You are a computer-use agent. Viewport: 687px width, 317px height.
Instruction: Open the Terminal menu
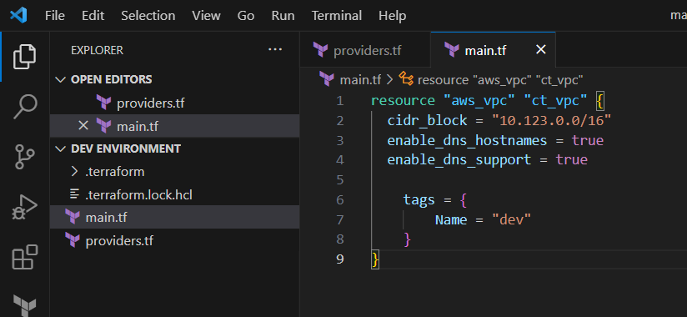tap(337, 16)
